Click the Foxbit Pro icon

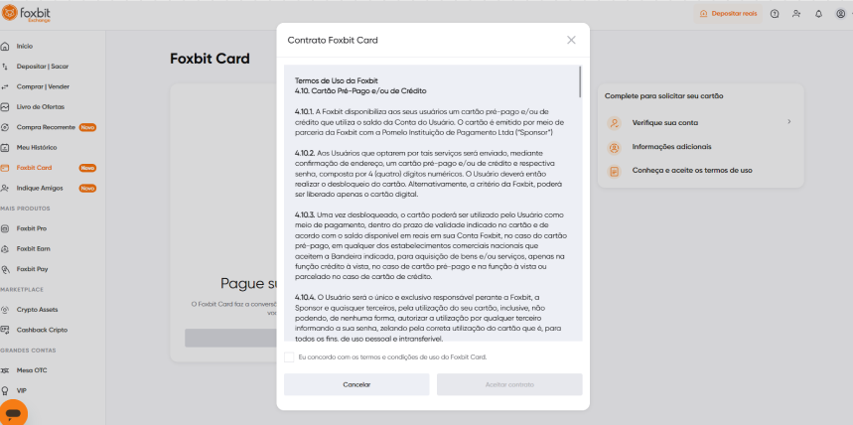coord(5,228)
